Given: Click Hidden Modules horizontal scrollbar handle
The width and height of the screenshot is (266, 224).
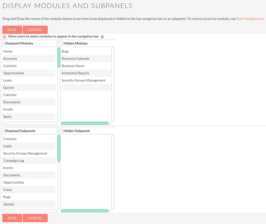Looking at the screenshot, I should (85, 123).
